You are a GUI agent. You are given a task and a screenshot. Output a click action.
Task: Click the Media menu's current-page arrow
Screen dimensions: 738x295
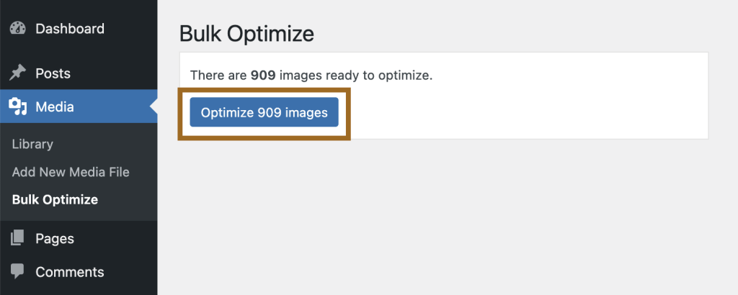(x=154, y=108)
